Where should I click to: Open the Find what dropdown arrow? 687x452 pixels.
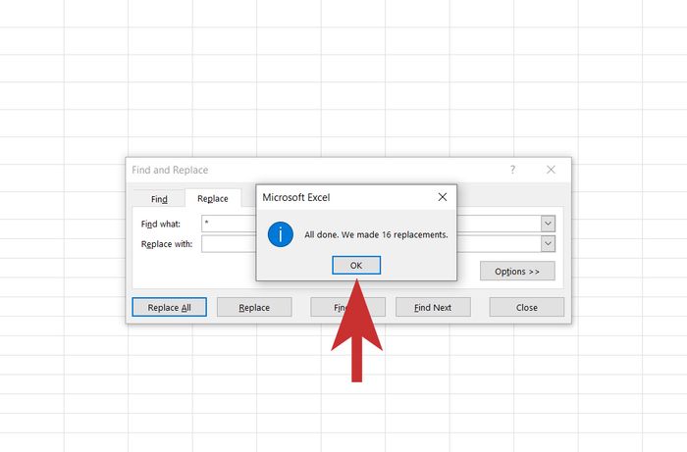(548, 224)
